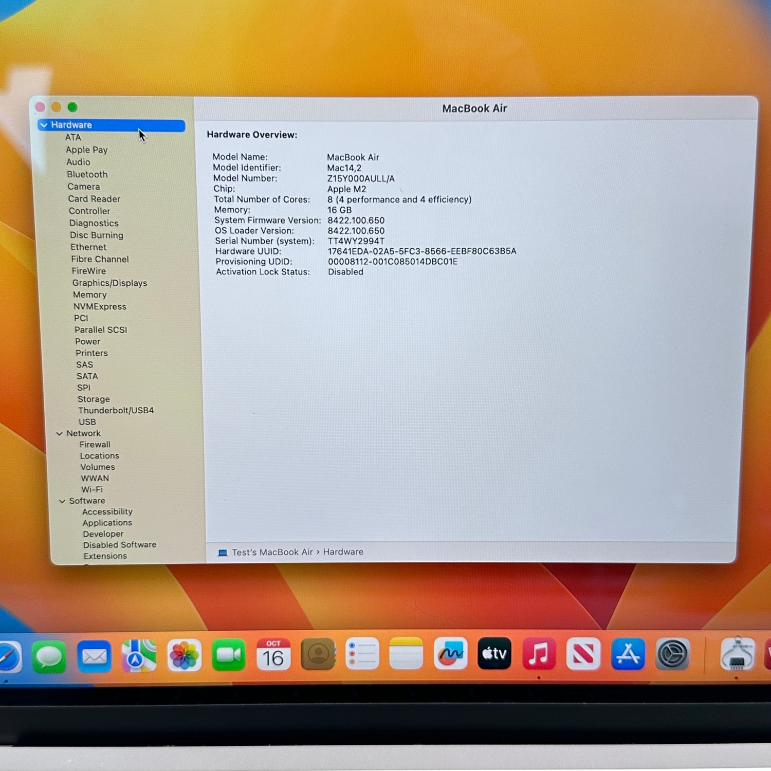Select Graphics/Displays in the sidebar
Viewport: 771px width, 771px height.
109,283
